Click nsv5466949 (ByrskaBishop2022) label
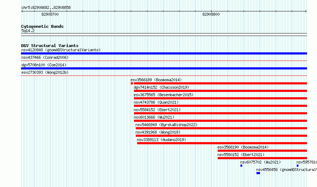317x187 pixels. tap(166, 125)
